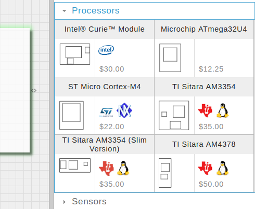Click the Linux penguin icon under Sitara AM3354
The image size is (255, 209).
223,110
